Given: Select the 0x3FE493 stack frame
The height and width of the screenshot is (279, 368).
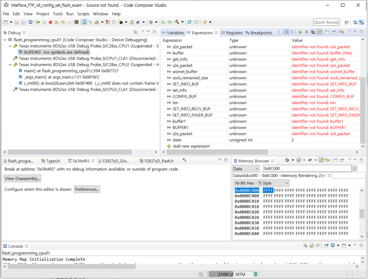Looking at the screenshot, I should (54, 52).
